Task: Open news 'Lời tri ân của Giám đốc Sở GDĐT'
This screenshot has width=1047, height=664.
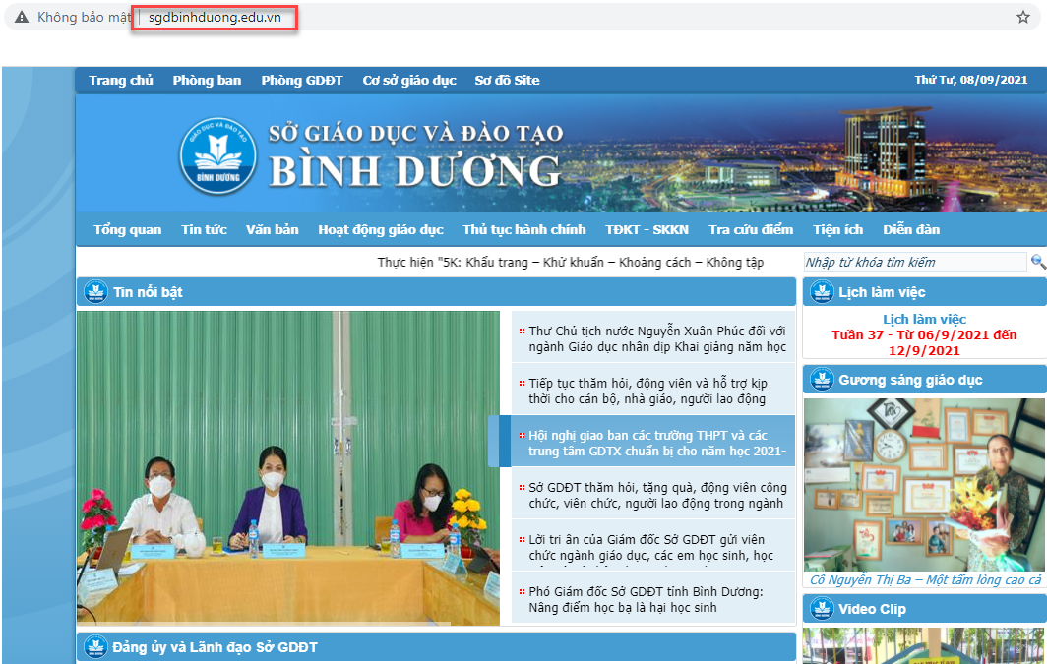Action: coord(651,547)
